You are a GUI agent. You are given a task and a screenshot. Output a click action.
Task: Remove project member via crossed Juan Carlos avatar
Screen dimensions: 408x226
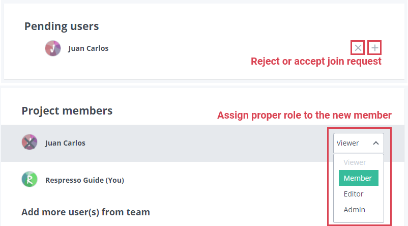[x=30, y=143]
